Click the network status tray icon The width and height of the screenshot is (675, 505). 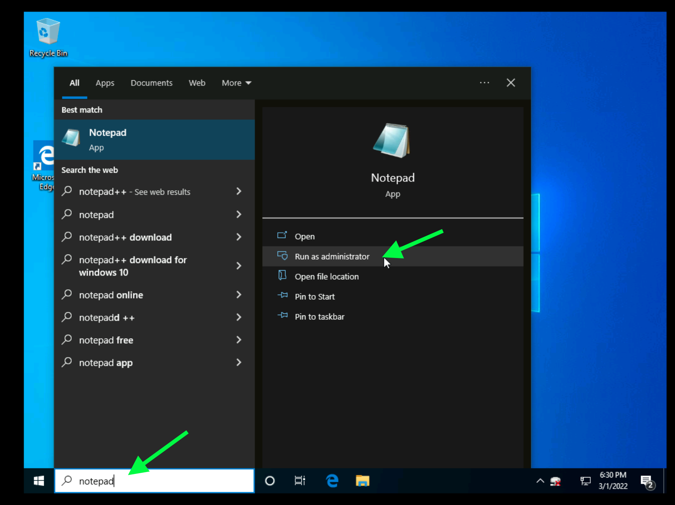[585, 481]
